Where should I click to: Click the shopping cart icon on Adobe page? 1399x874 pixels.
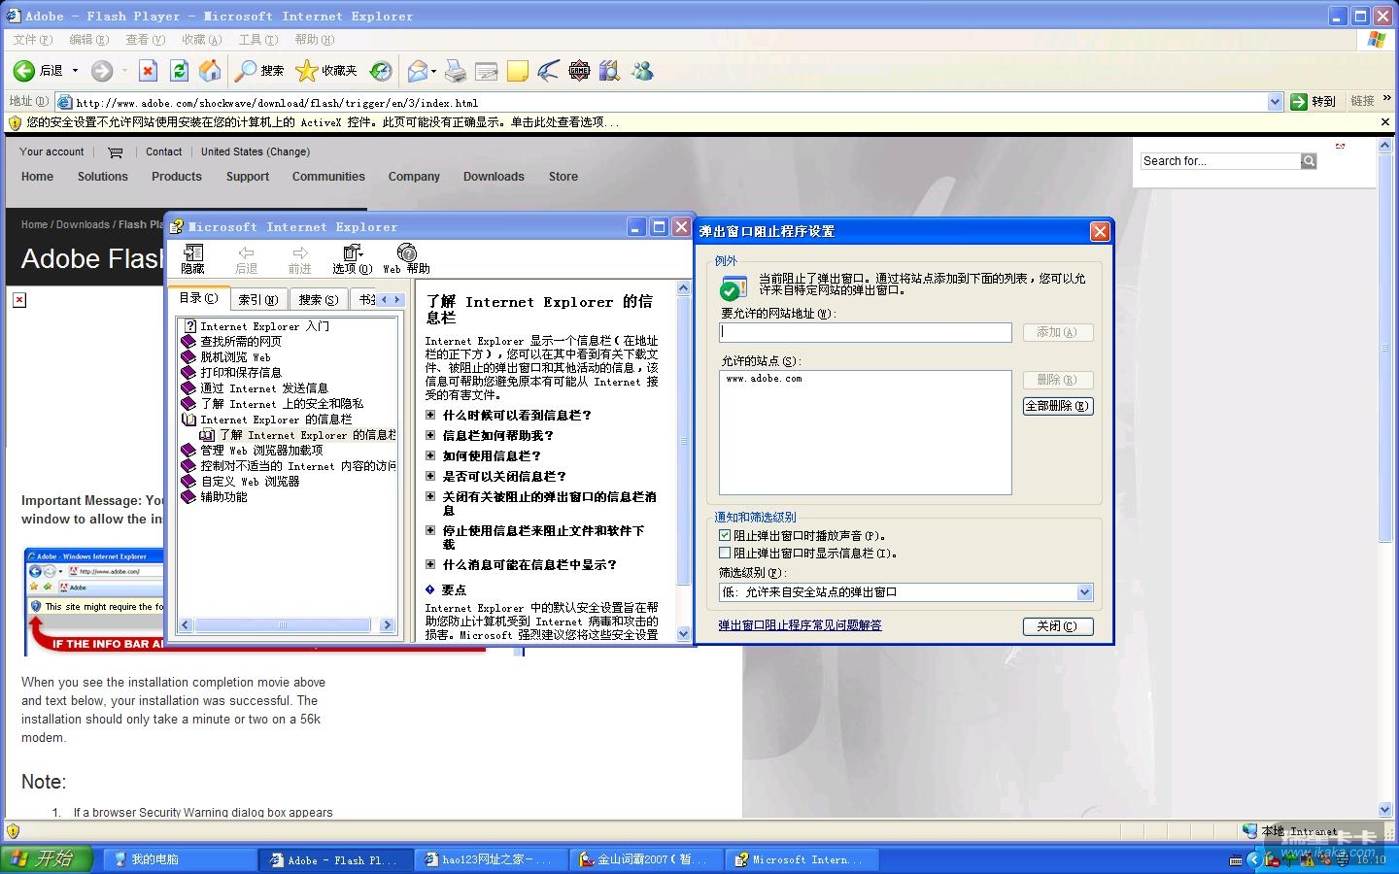(116, 152)
